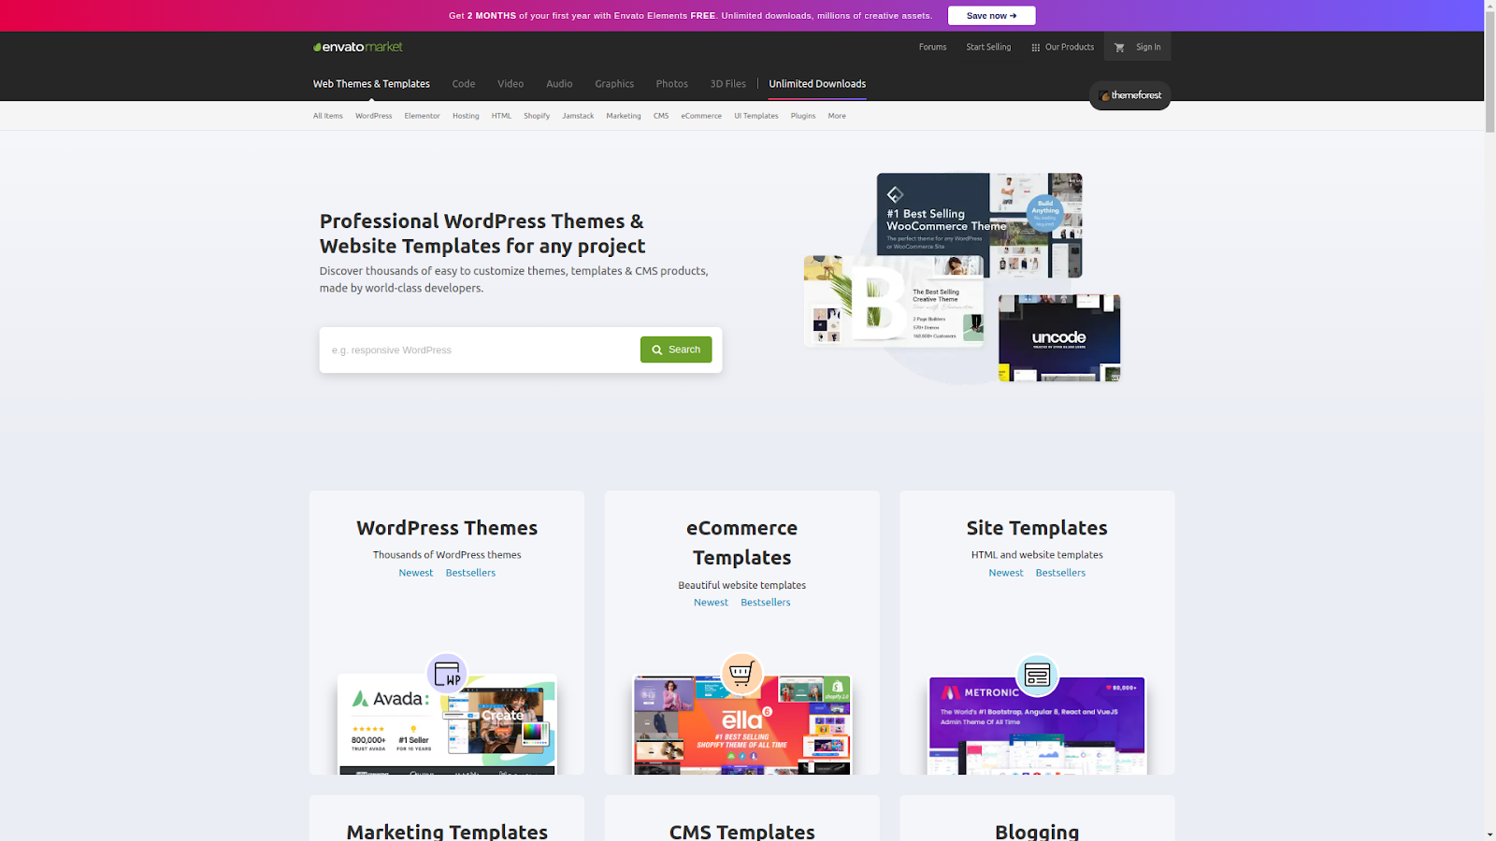Click Newest under WordPress Themes

coord(416,573)
